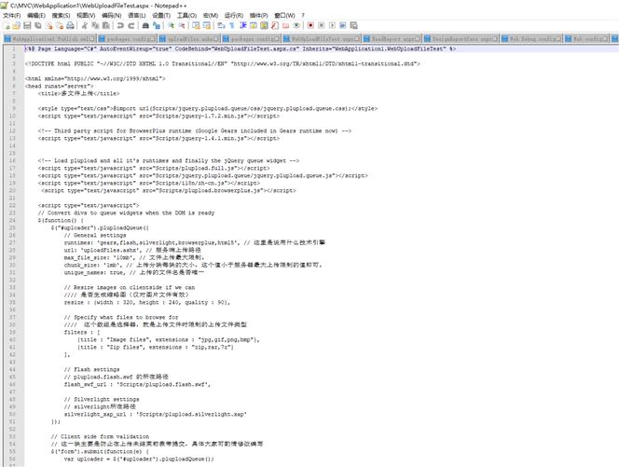The width and height of the screenshot is (619, 467).
Task: Zoom in using the toolbar icon
Action: point(171,26)
